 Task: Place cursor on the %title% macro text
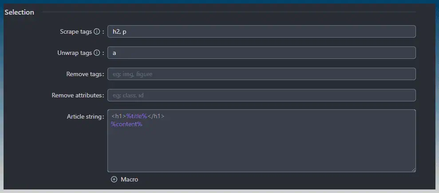pos(137,116)
